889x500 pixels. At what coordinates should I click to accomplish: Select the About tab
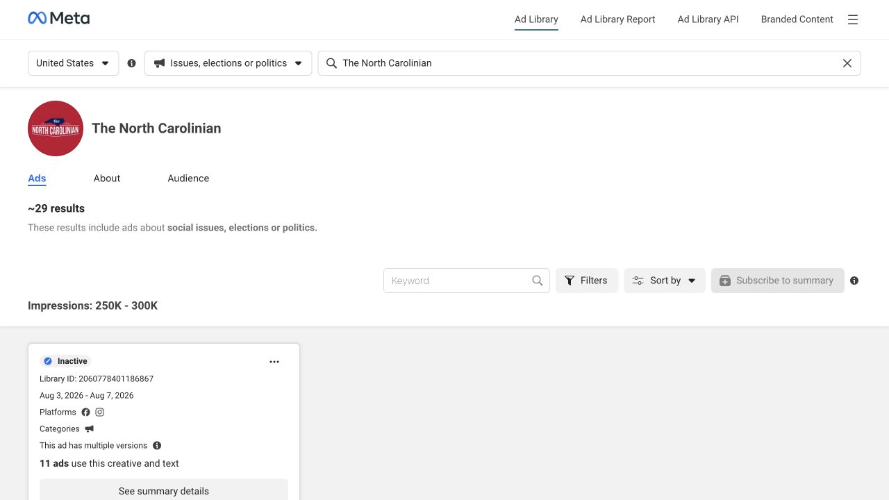click(x=107, y=178)
